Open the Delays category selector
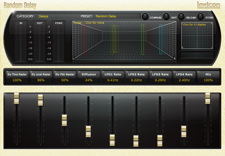This screenshot has width=225, height=156. 43,16
